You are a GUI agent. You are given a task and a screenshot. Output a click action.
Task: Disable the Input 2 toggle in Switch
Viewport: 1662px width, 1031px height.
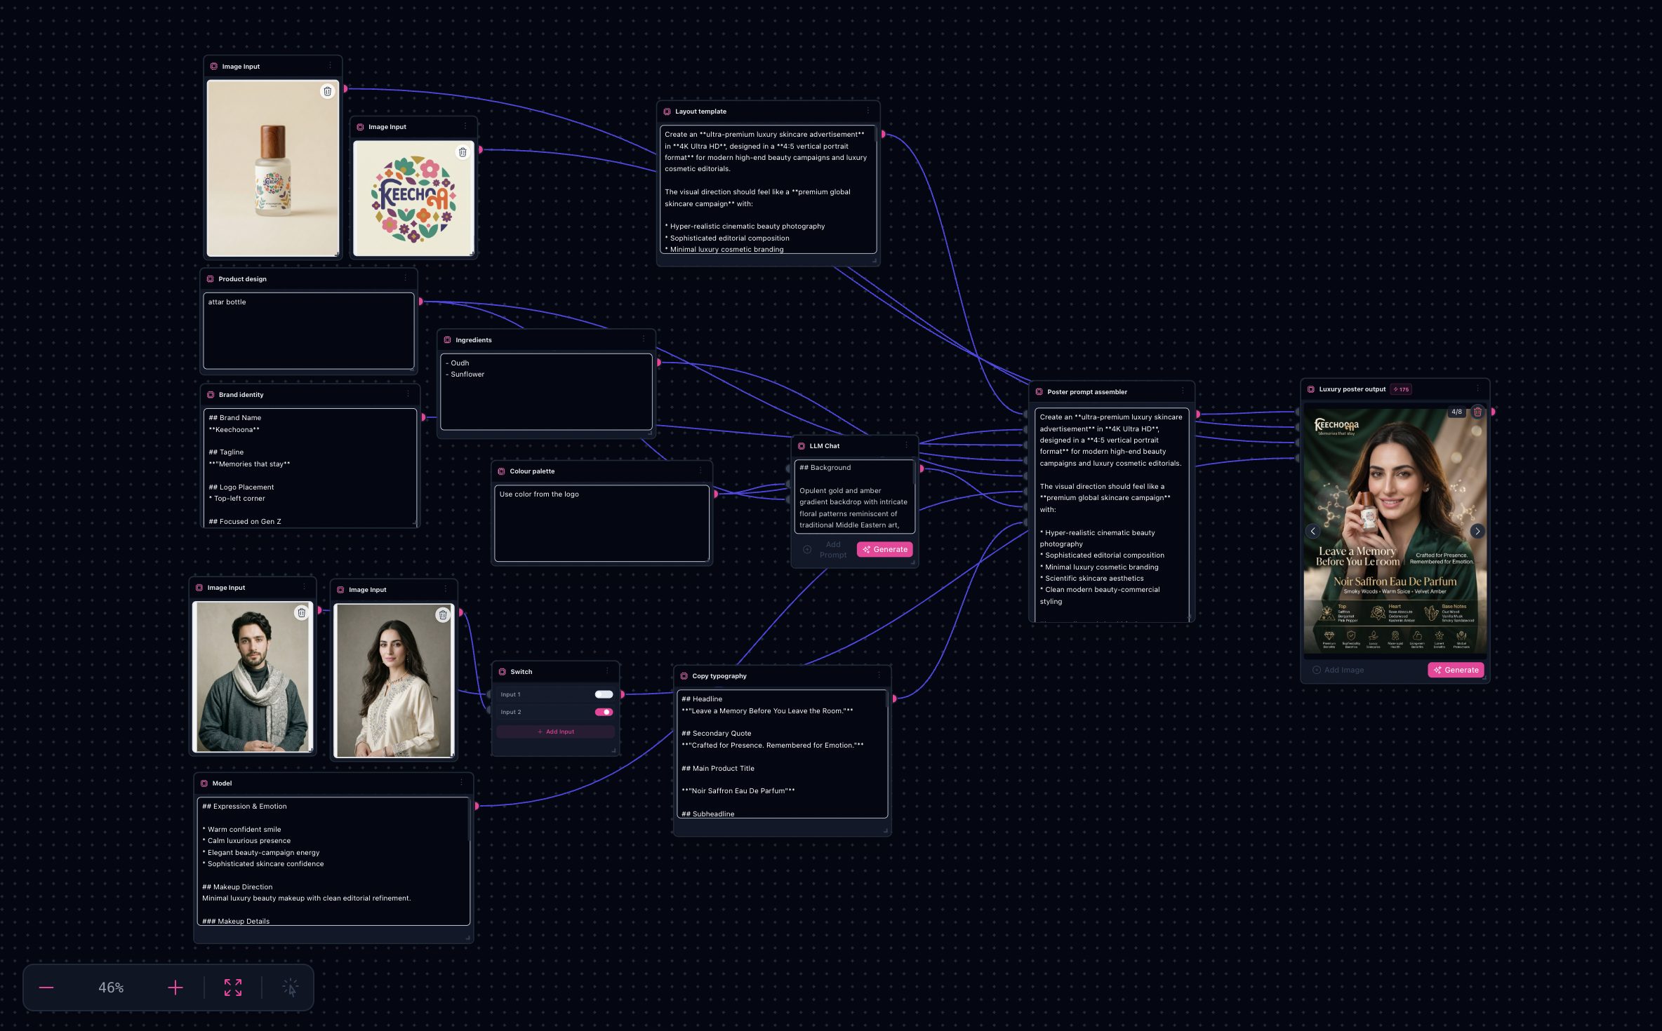604,712
